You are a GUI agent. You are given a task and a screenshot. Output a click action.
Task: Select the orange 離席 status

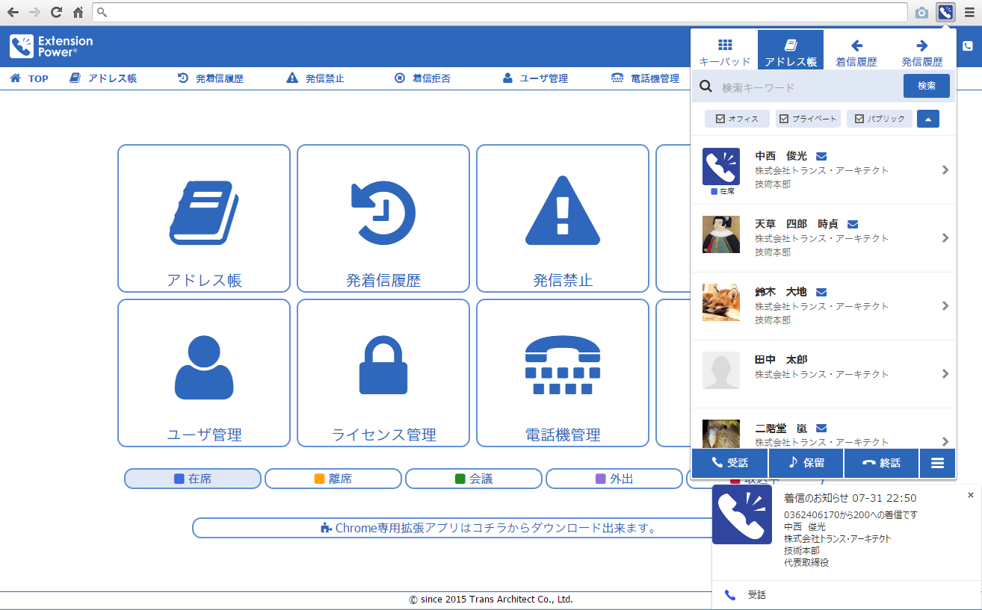pyautogui.click(x=333, y=479)
